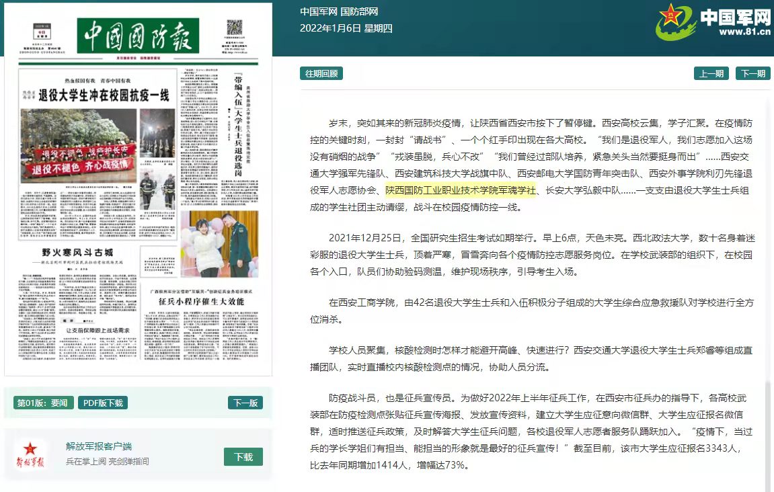The height and width of the screenshot is (492, 774).
Task: Open article 征兵小程序催生大效能 on newspaper
Action: pos(201,302)
